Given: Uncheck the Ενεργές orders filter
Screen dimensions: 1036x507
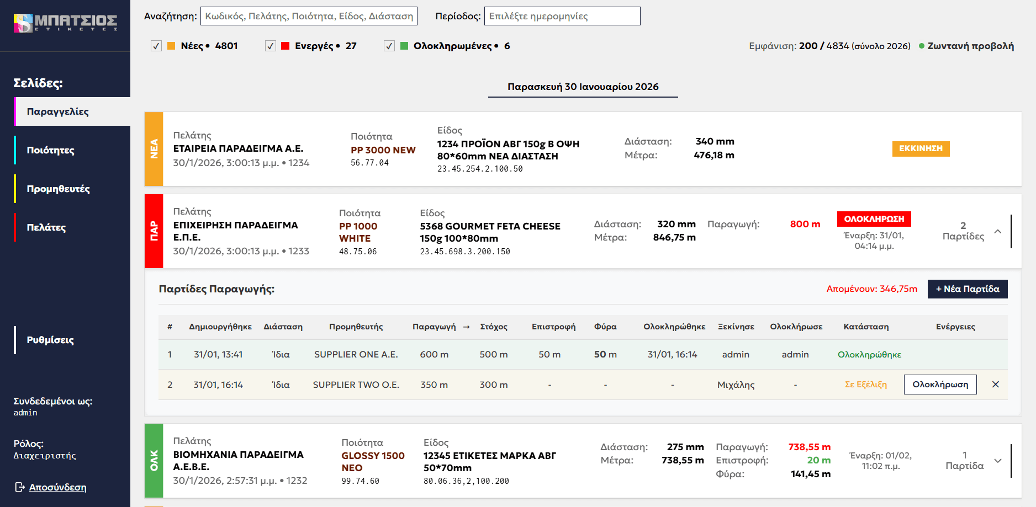Looking at the screenshot, I should (271, 46).
